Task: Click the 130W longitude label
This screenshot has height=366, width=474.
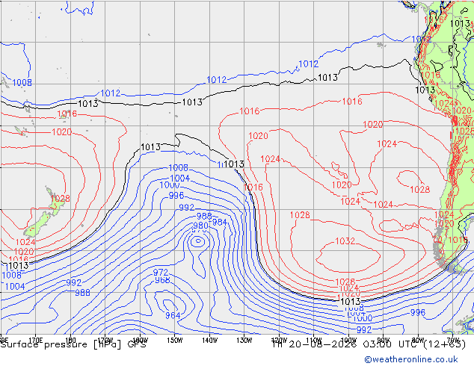Action: pos(244,340)
